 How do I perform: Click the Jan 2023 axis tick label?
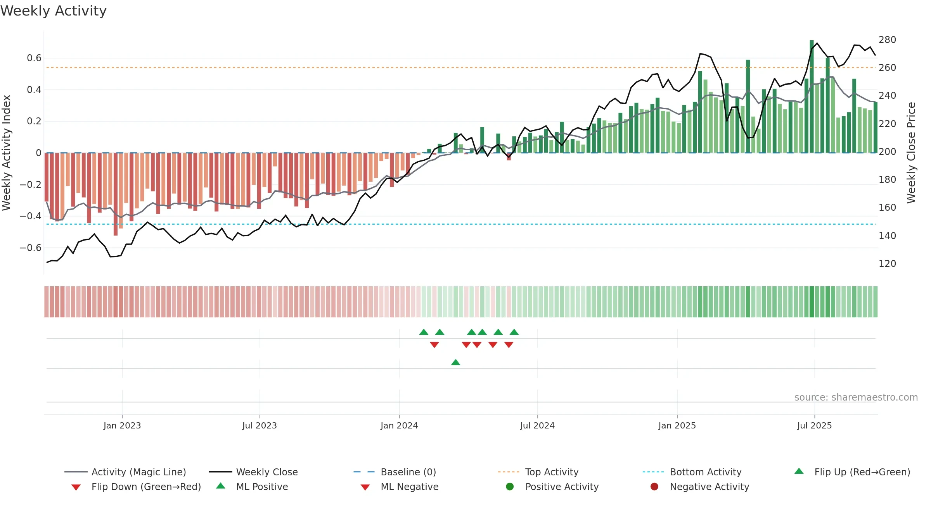[122, 425]
